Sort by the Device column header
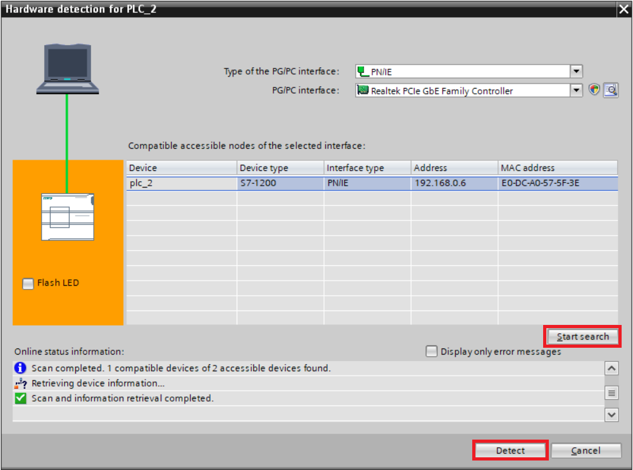Viewport: 633px width, 470px height. click(x=181, y=168)
